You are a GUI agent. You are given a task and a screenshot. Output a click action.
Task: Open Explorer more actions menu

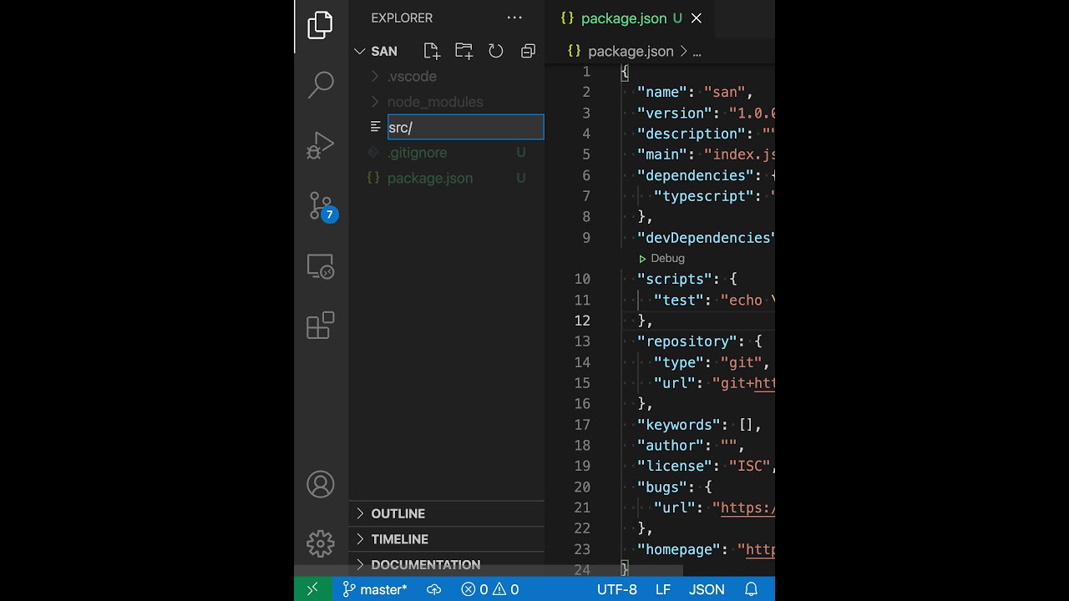(514, 18)
